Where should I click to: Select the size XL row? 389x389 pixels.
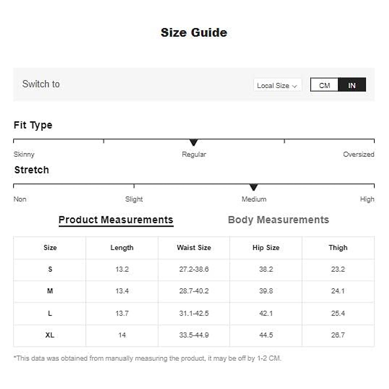(x=50, y=335)
